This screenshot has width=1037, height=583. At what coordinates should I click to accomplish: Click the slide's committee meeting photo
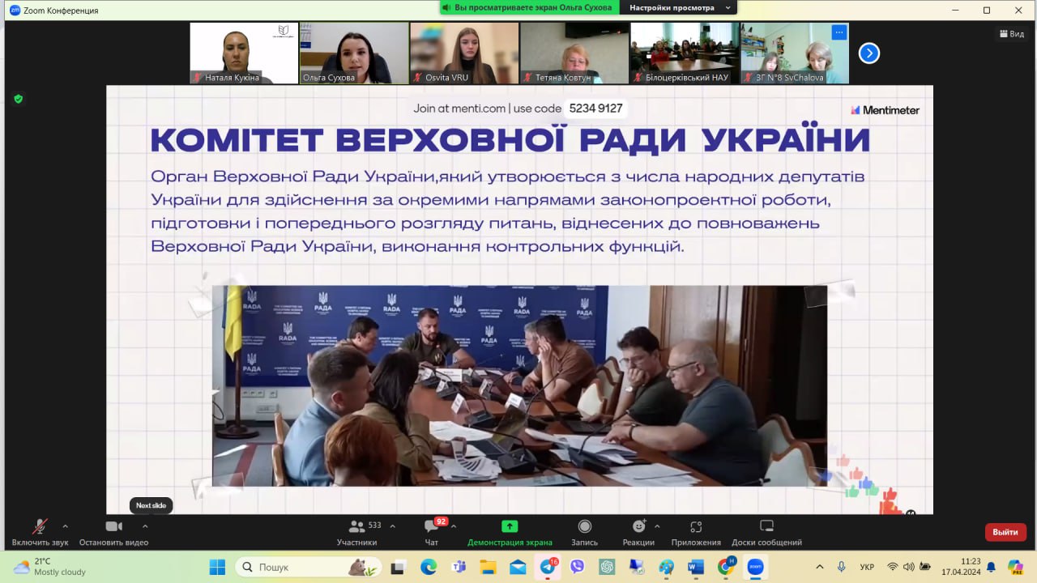click(x=519, y=385)
